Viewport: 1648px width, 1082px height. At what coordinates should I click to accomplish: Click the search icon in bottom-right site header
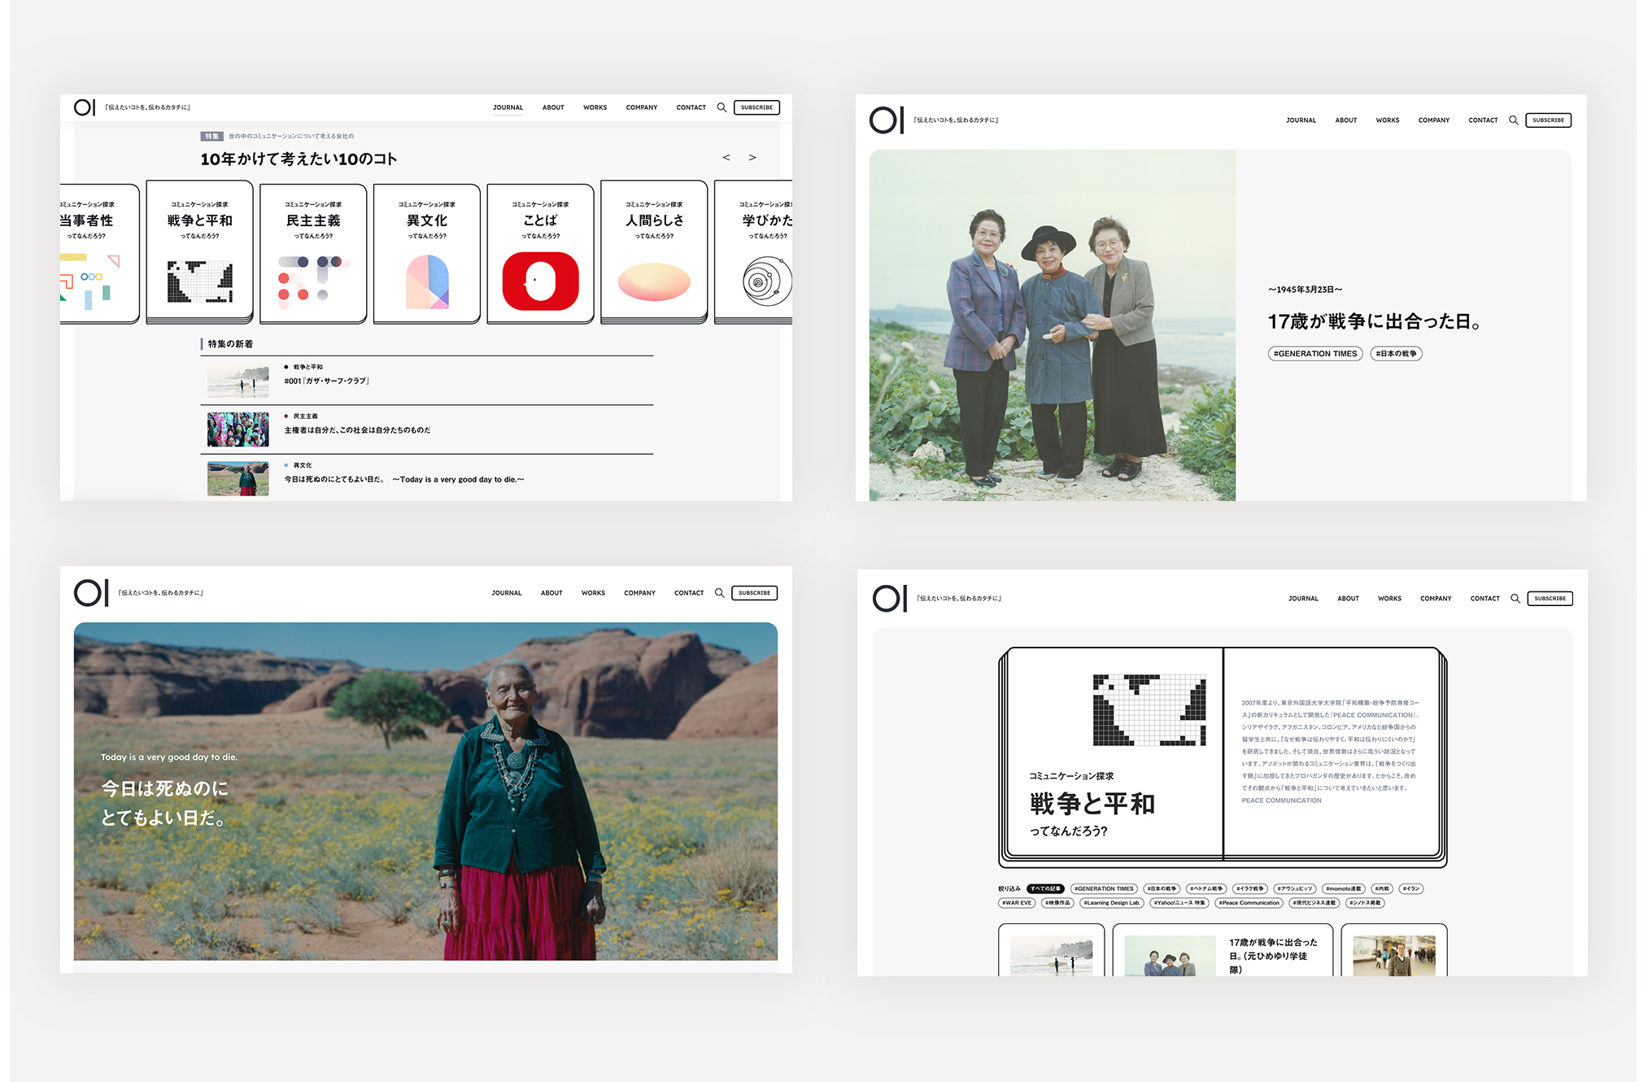(1515, 599)
